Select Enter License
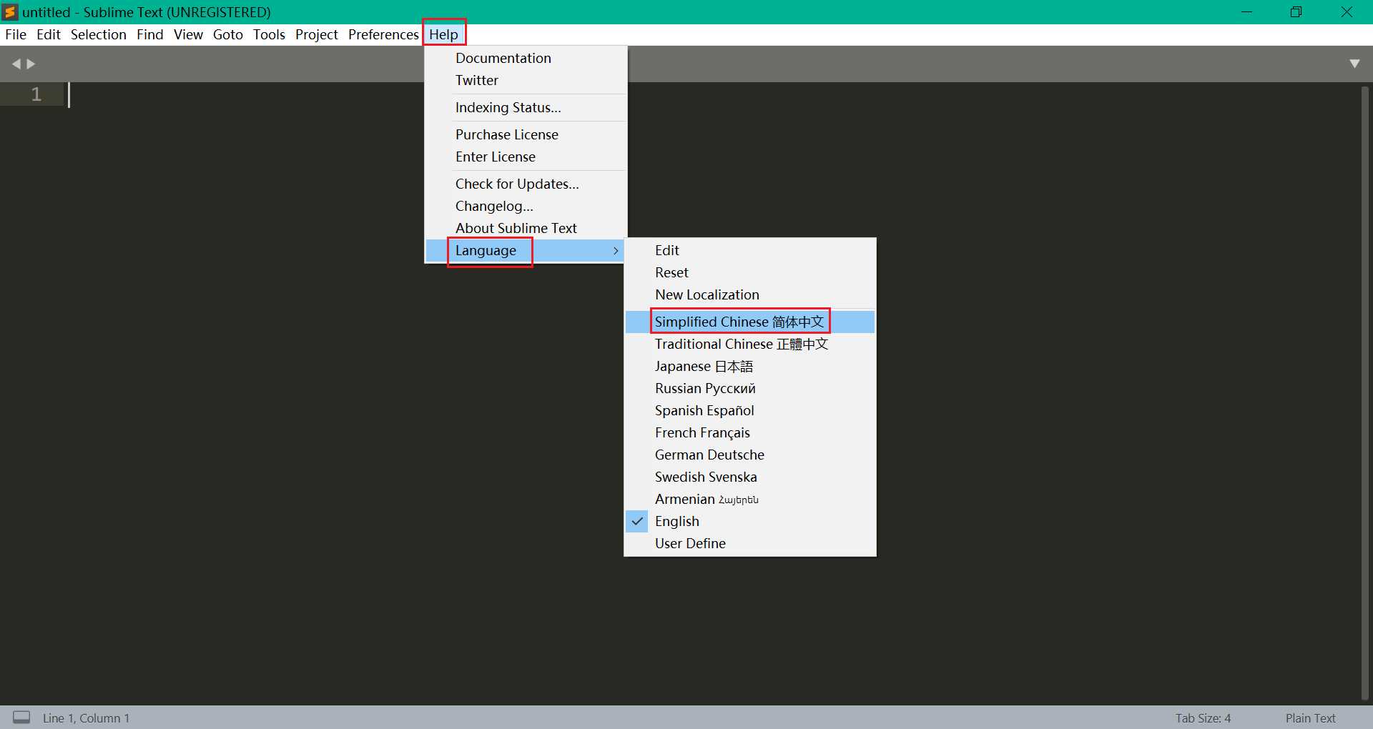The height and width of the screenshot is (729, 1373). 526,157
